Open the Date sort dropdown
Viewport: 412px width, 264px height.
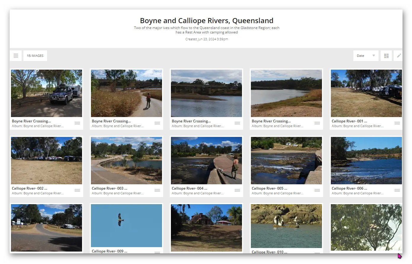pos(365,56)
